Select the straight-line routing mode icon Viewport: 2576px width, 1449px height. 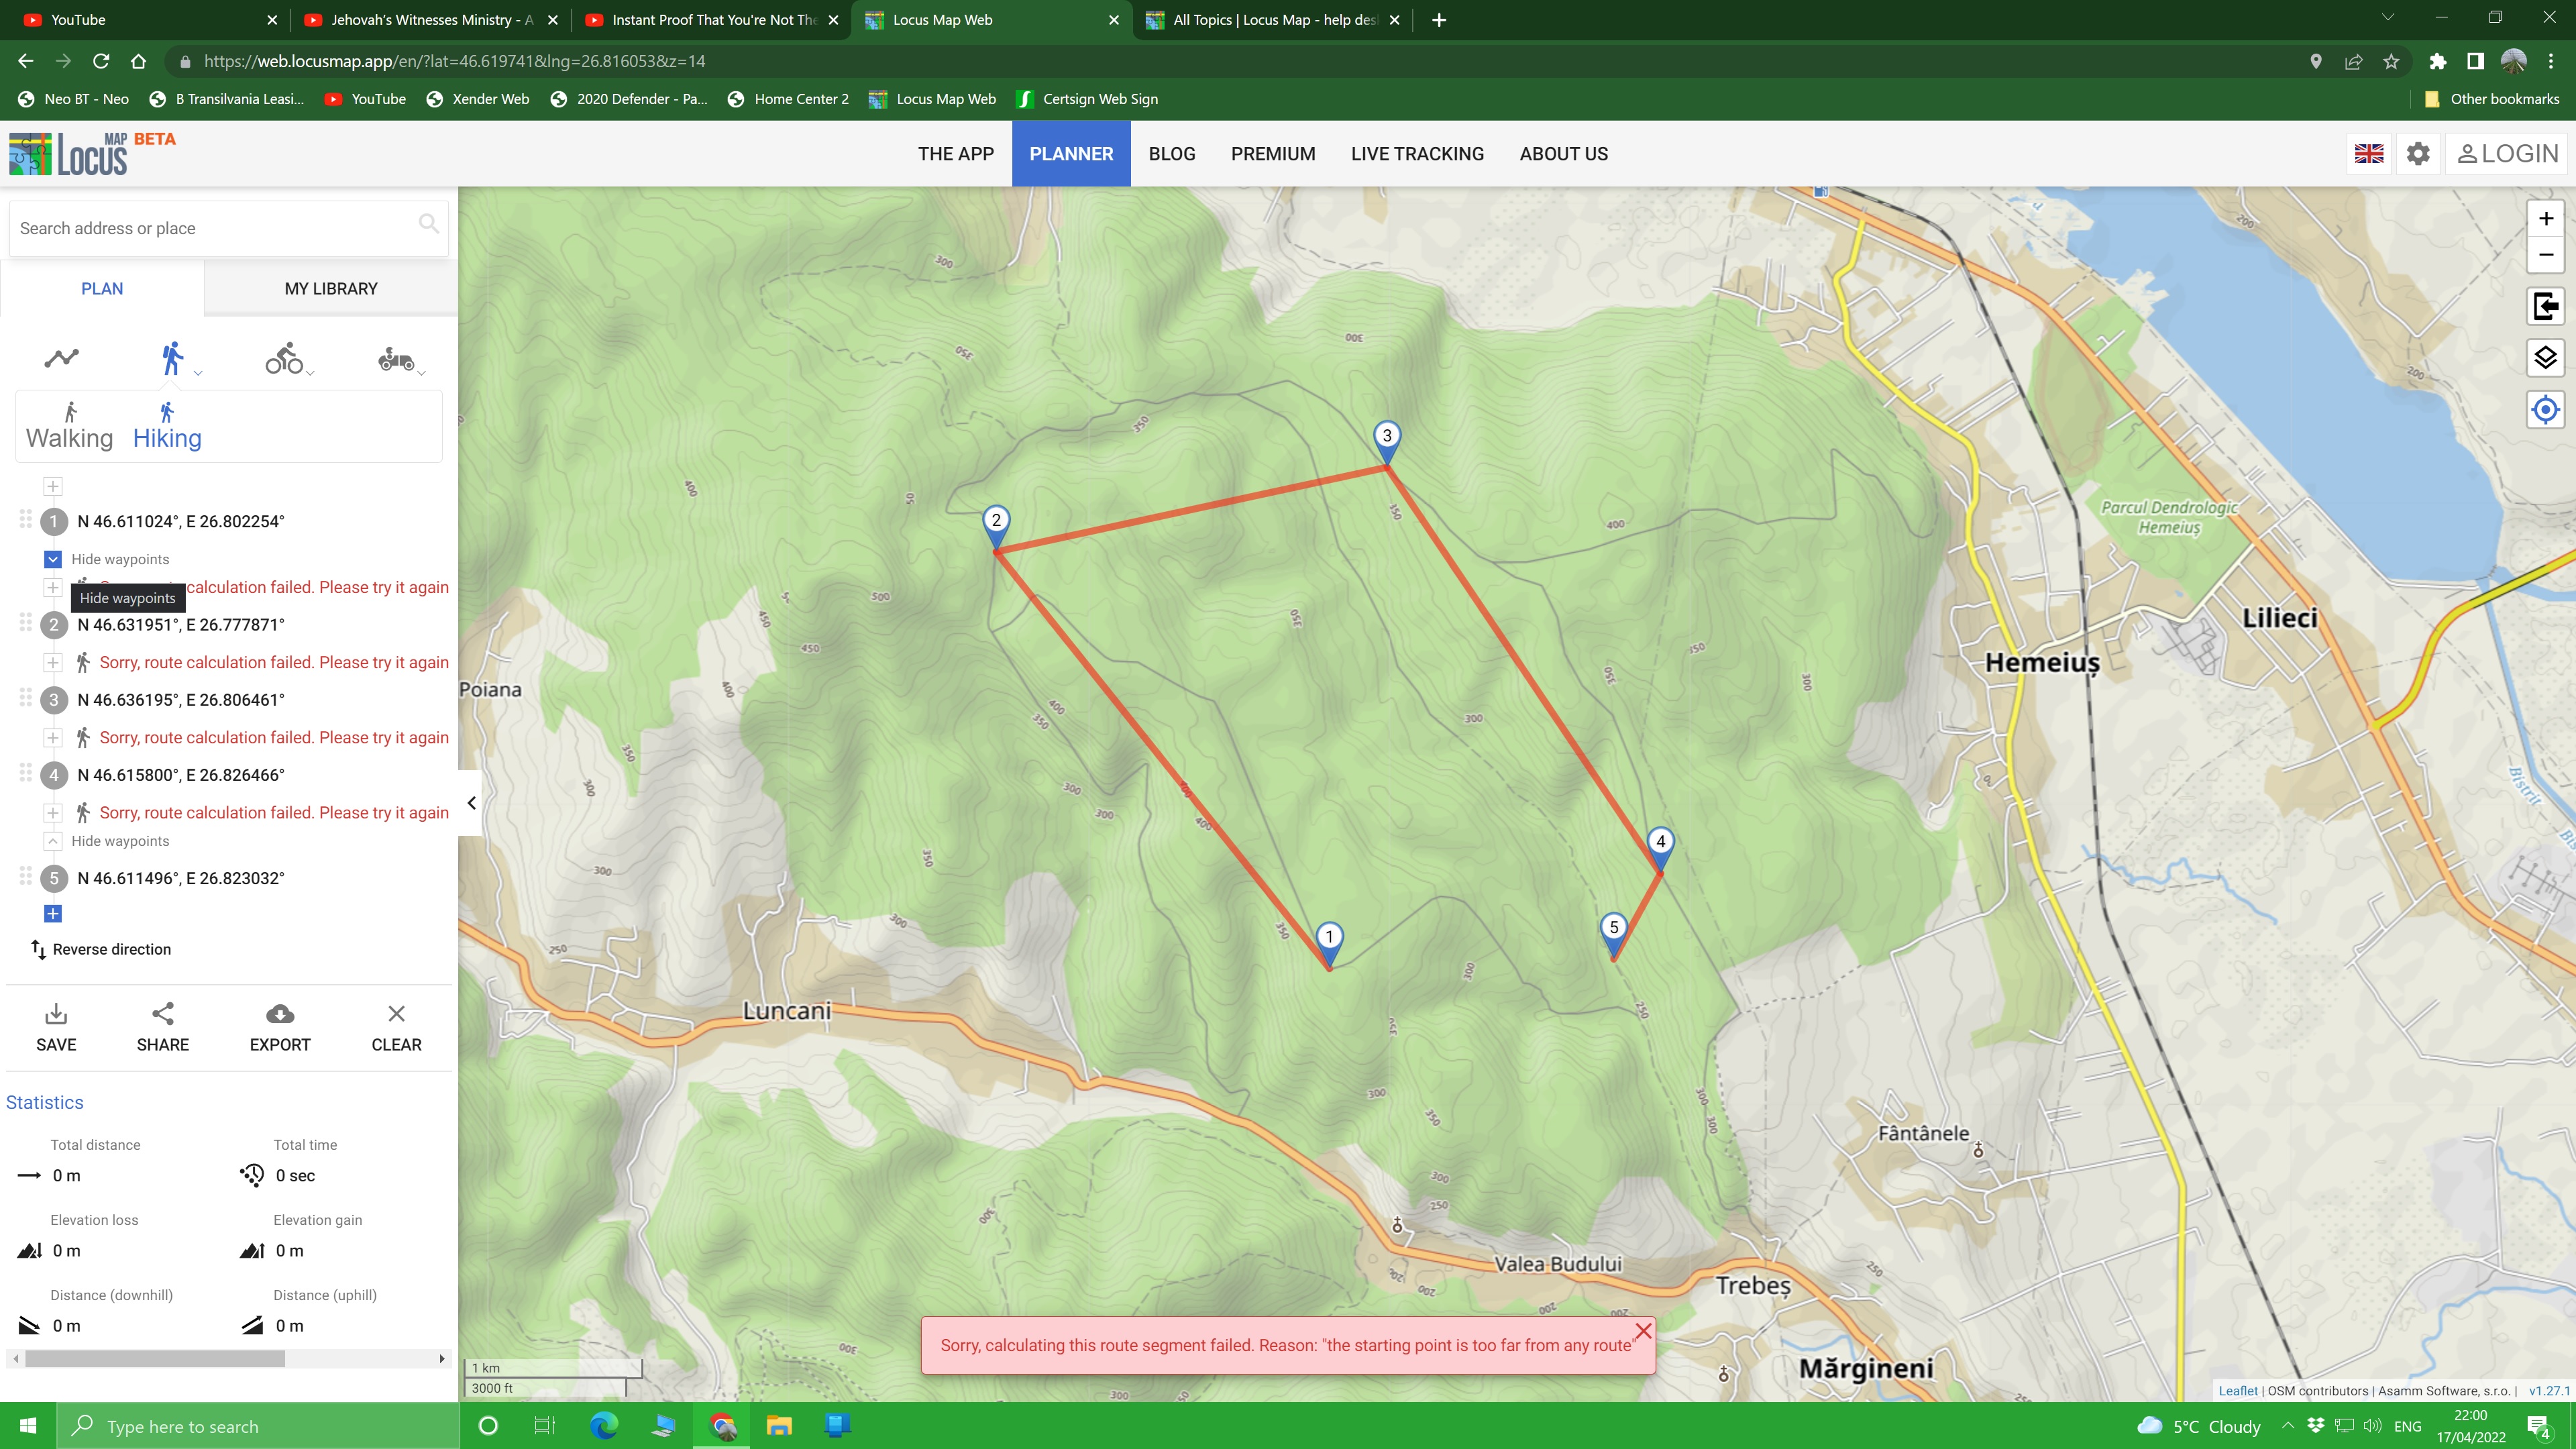click(61, 358)
